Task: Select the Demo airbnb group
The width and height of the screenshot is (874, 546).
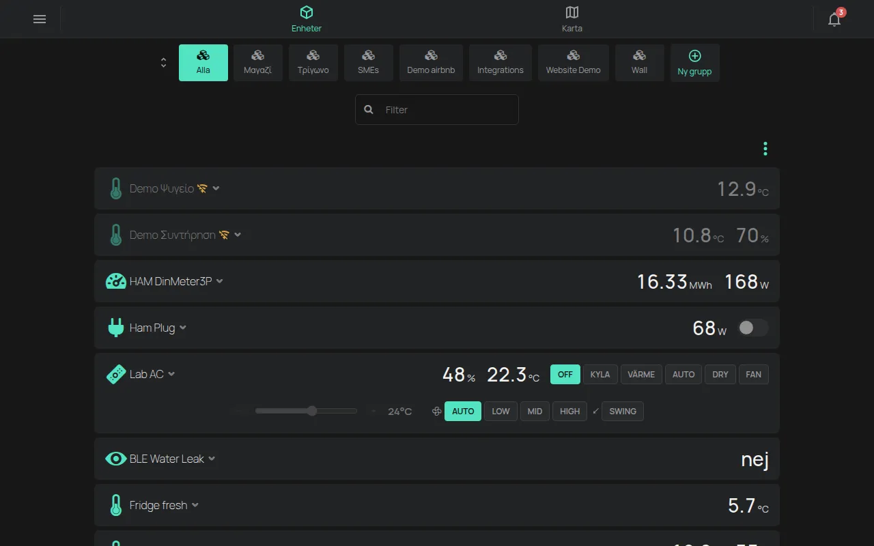Action: (431, 63)
